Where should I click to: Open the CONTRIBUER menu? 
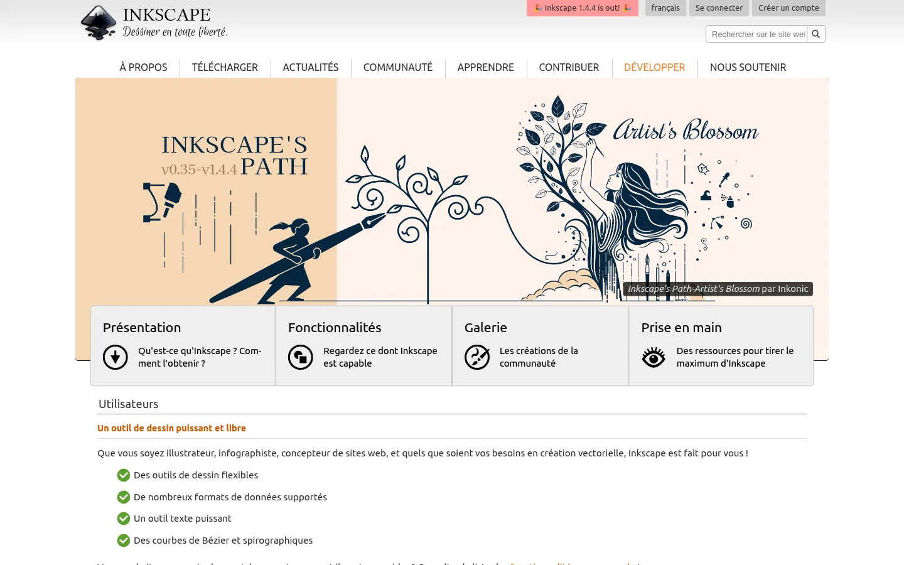[569, 67]
